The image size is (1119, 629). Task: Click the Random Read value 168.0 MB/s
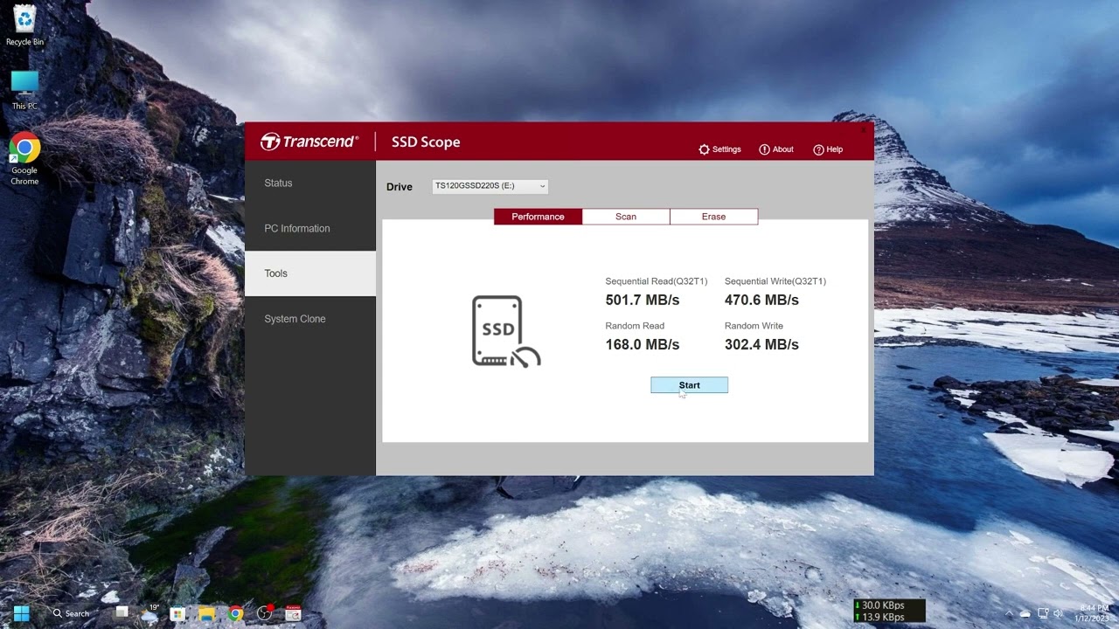click(x=643, y=344)
